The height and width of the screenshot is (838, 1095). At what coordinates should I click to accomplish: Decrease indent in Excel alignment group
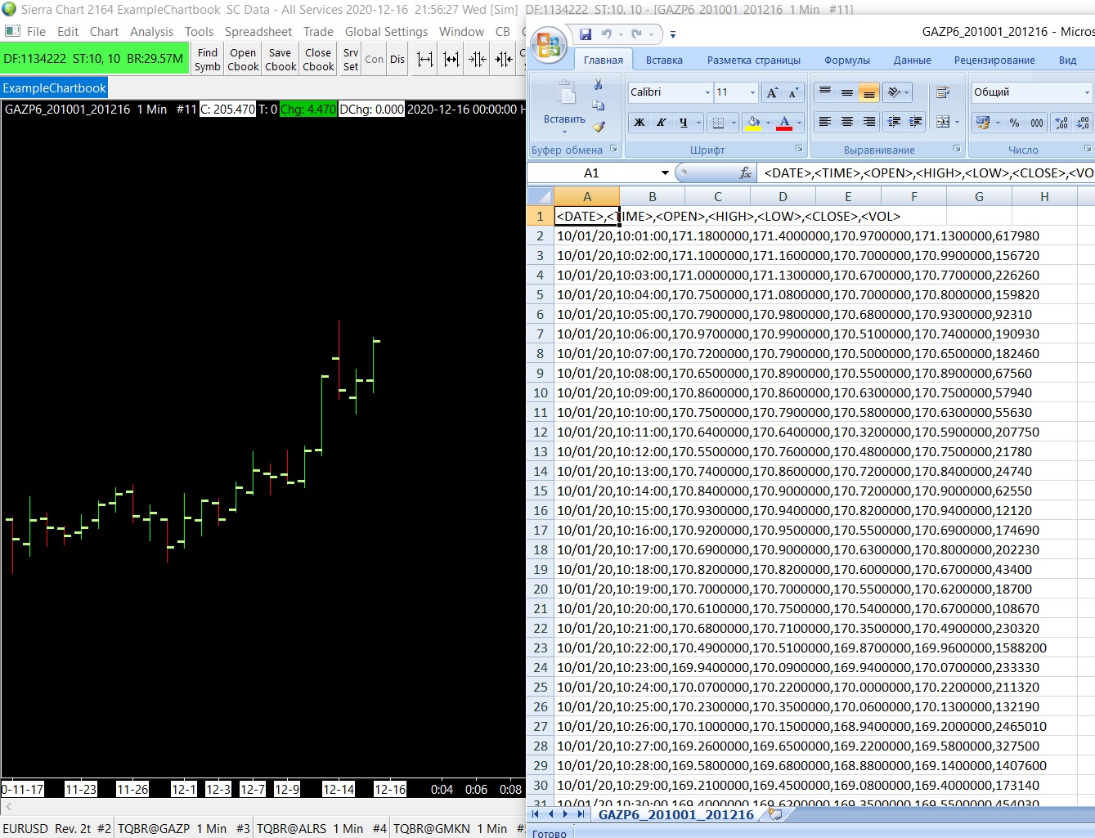tap(895, 122)
